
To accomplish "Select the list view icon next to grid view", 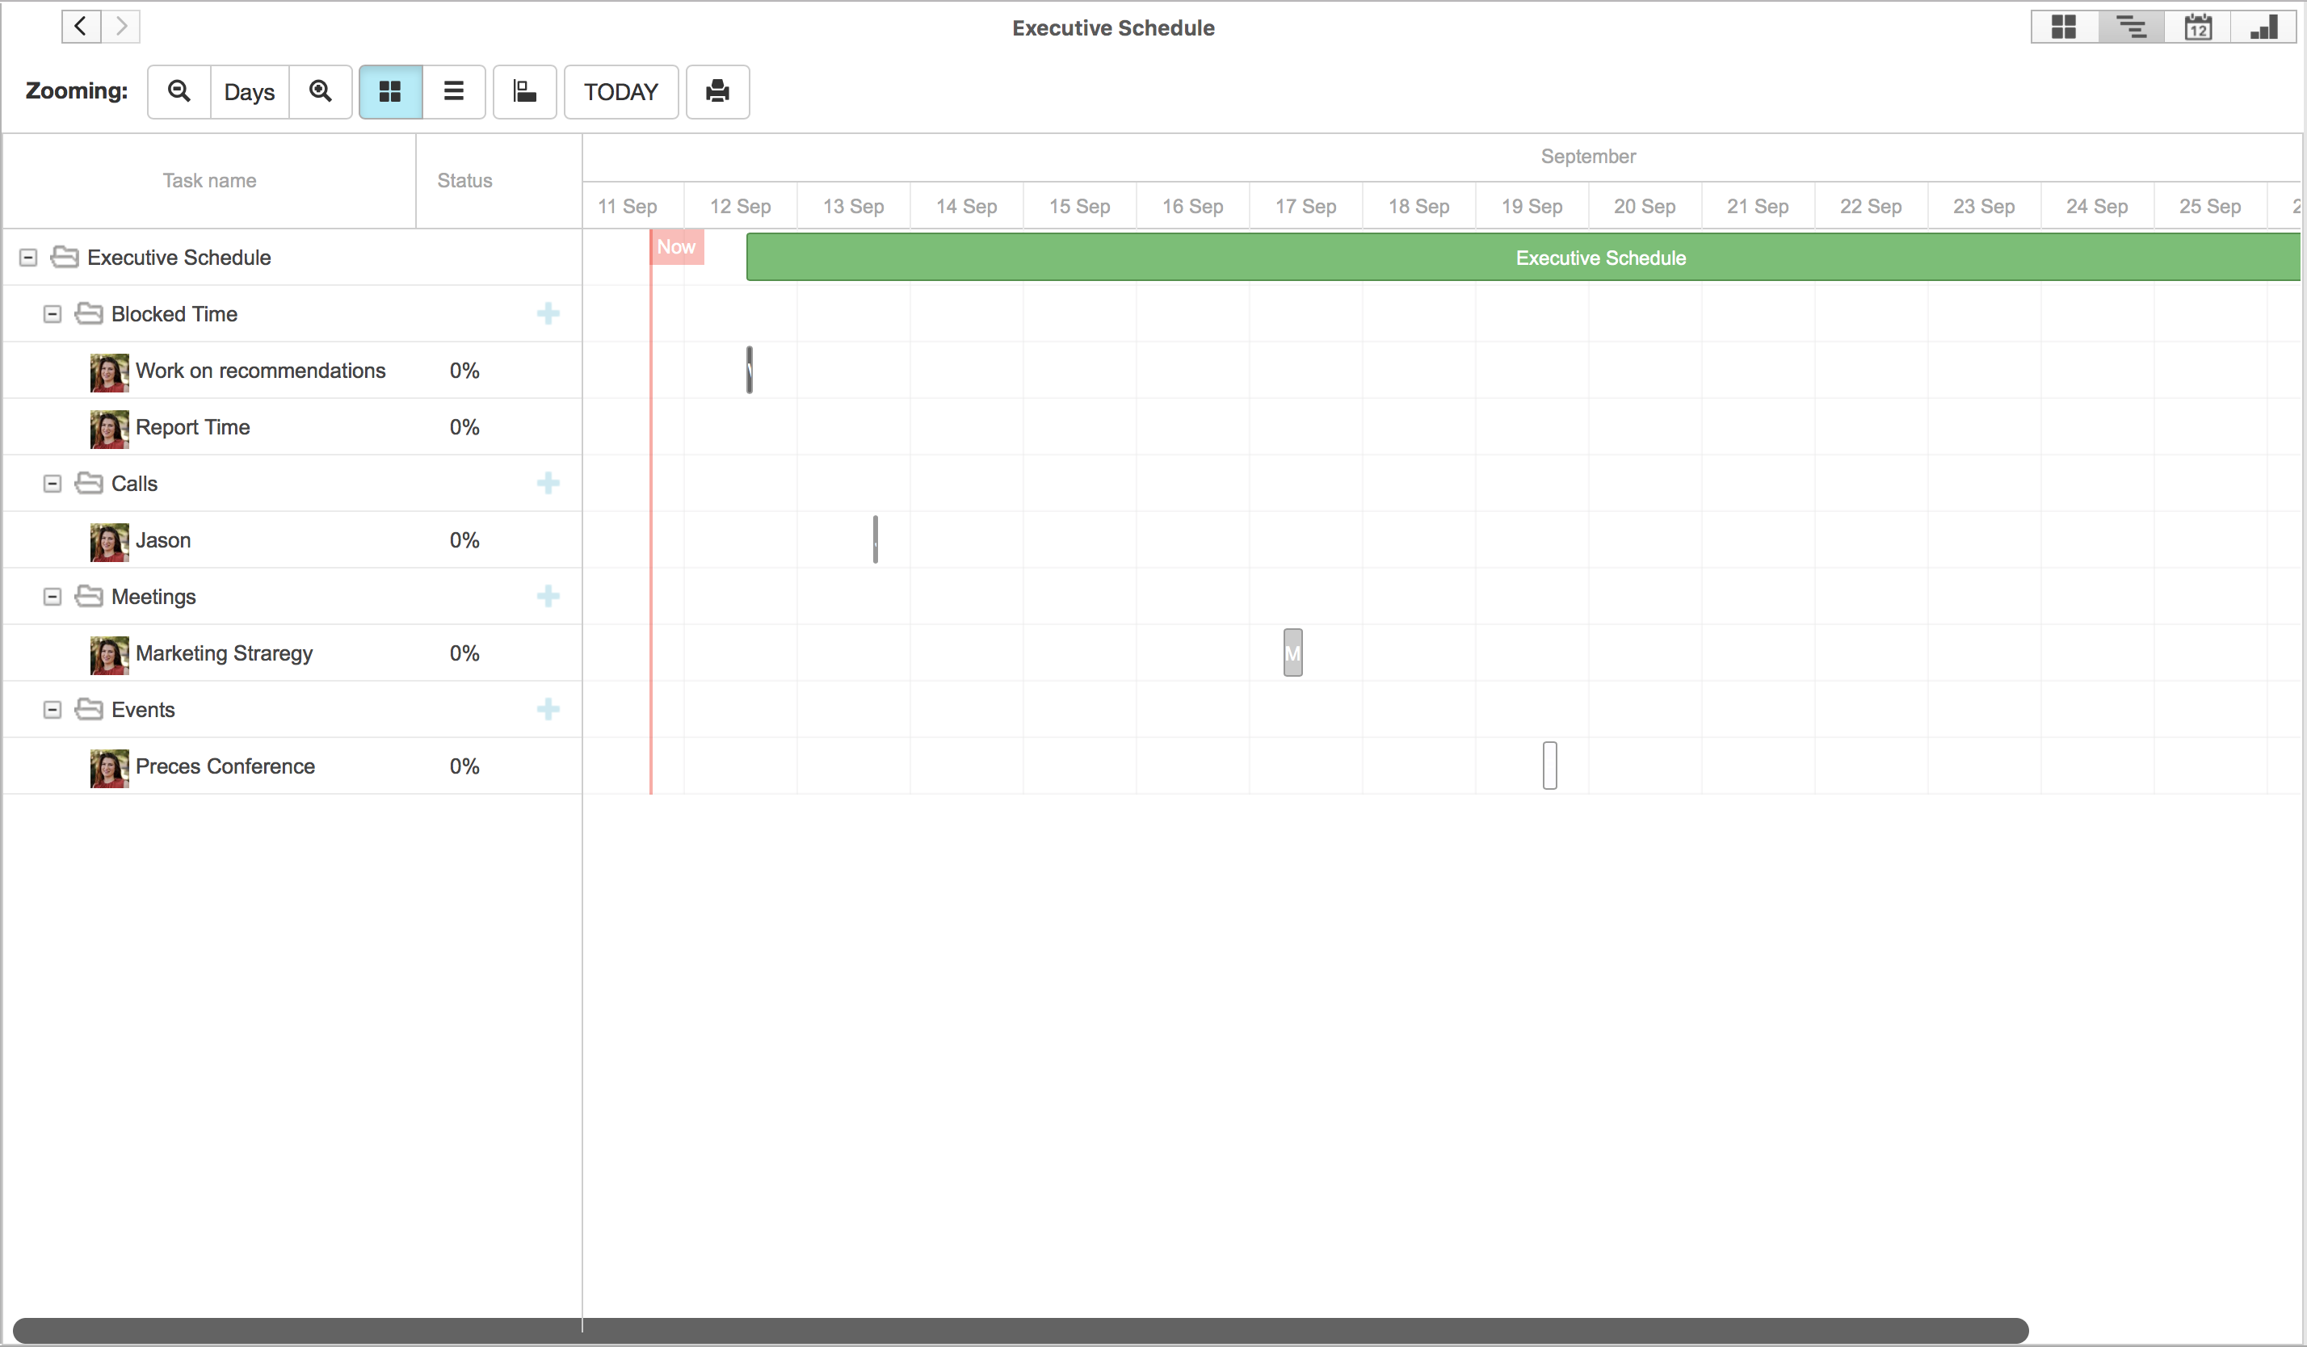I will pyautogui.click(x=2130, y=27).
